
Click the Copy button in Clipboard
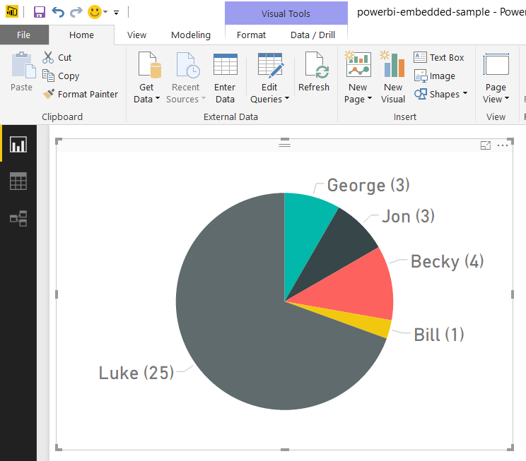[x=61, y=76]
